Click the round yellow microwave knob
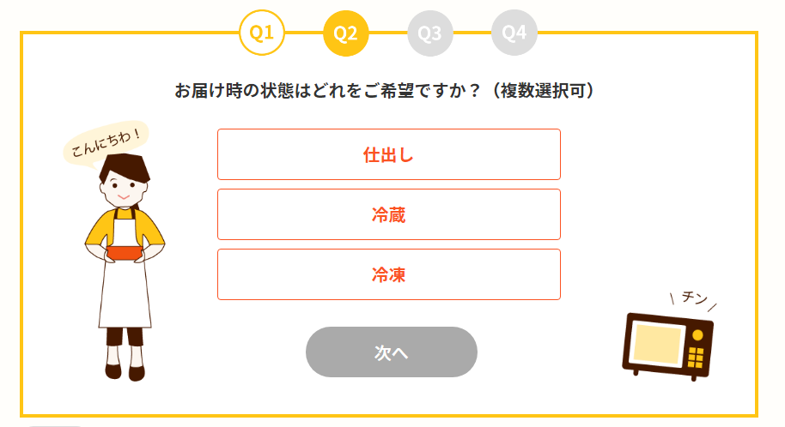 point(697,335)
